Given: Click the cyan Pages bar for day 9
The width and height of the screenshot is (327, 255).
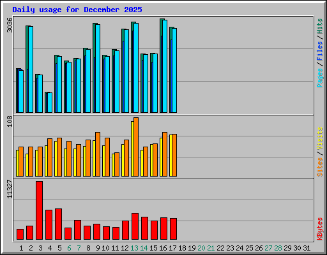Looking at the screenshot, I should 98,68.
